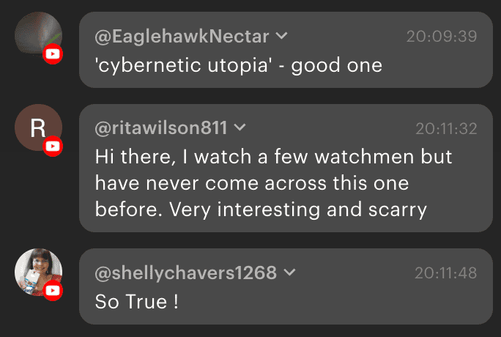The height and width of the screenshot is (337, 501).
Task: Click the YouTube badge on ritawilson811's avatar
Action: (53, 147)
